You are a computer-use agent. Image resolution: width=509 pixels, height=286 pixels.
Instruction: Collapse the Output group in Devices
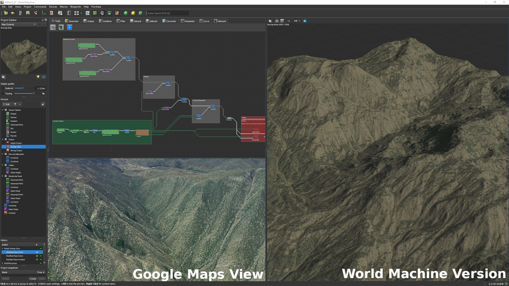(x=3, y=139)
